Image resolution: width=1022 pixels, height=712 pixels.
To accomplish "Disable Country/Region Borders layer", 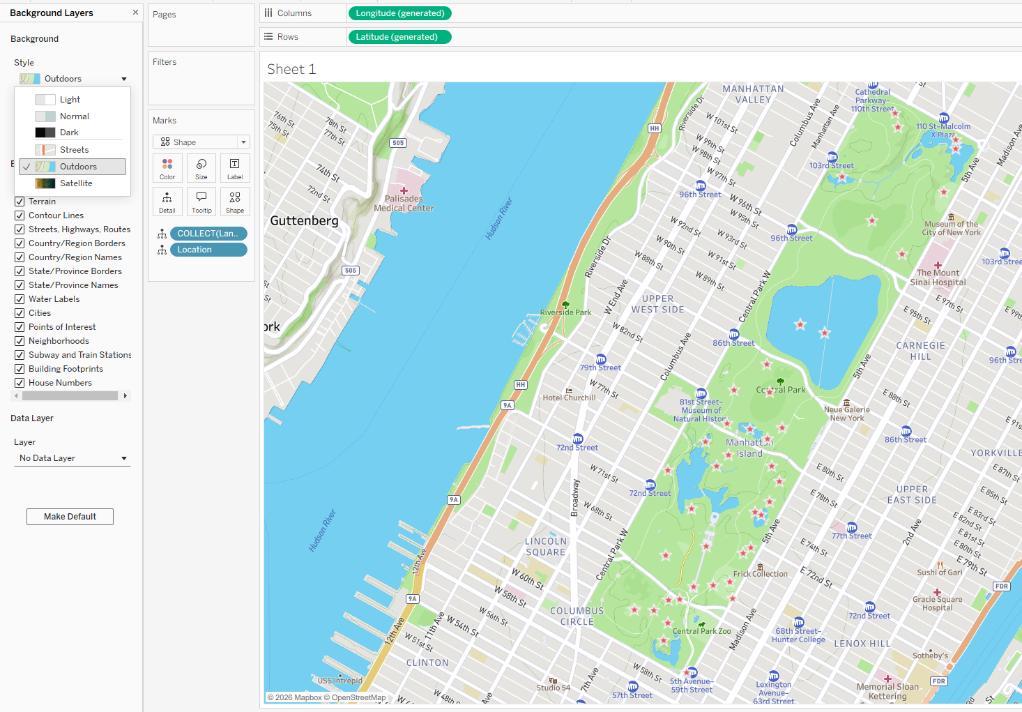I will [20, 243].
